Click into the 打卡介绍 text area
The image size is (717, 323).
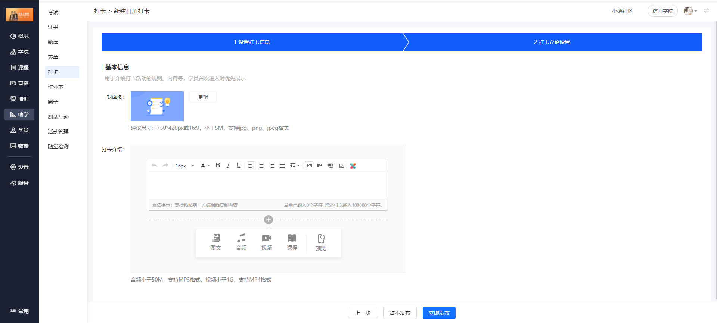[268, 186]
